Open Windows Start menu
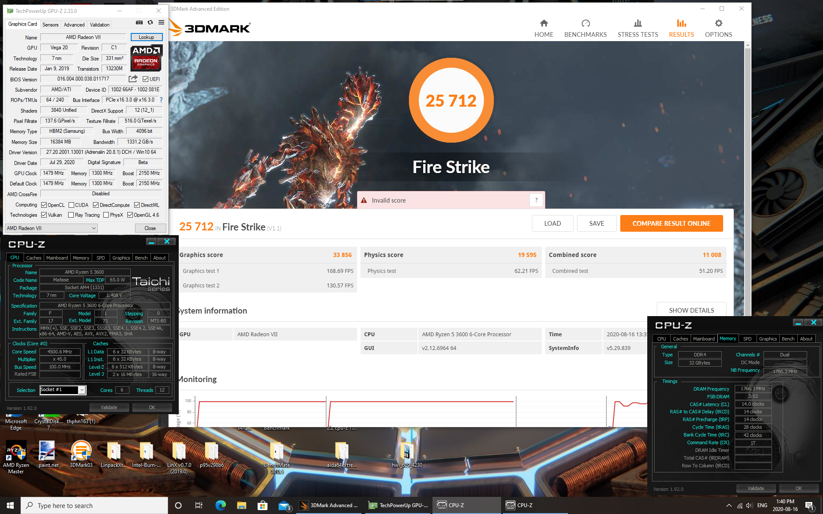 tap(10, 505)
